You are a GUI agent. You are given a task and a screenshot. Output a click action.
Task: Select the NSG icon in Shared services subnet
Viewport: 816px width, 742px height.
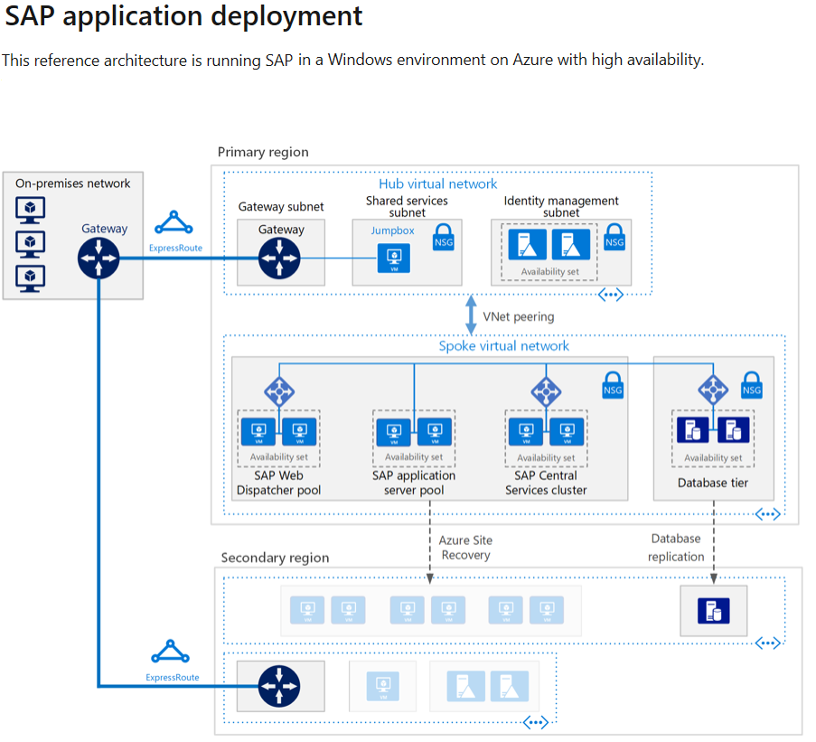[x=443, y=237]
